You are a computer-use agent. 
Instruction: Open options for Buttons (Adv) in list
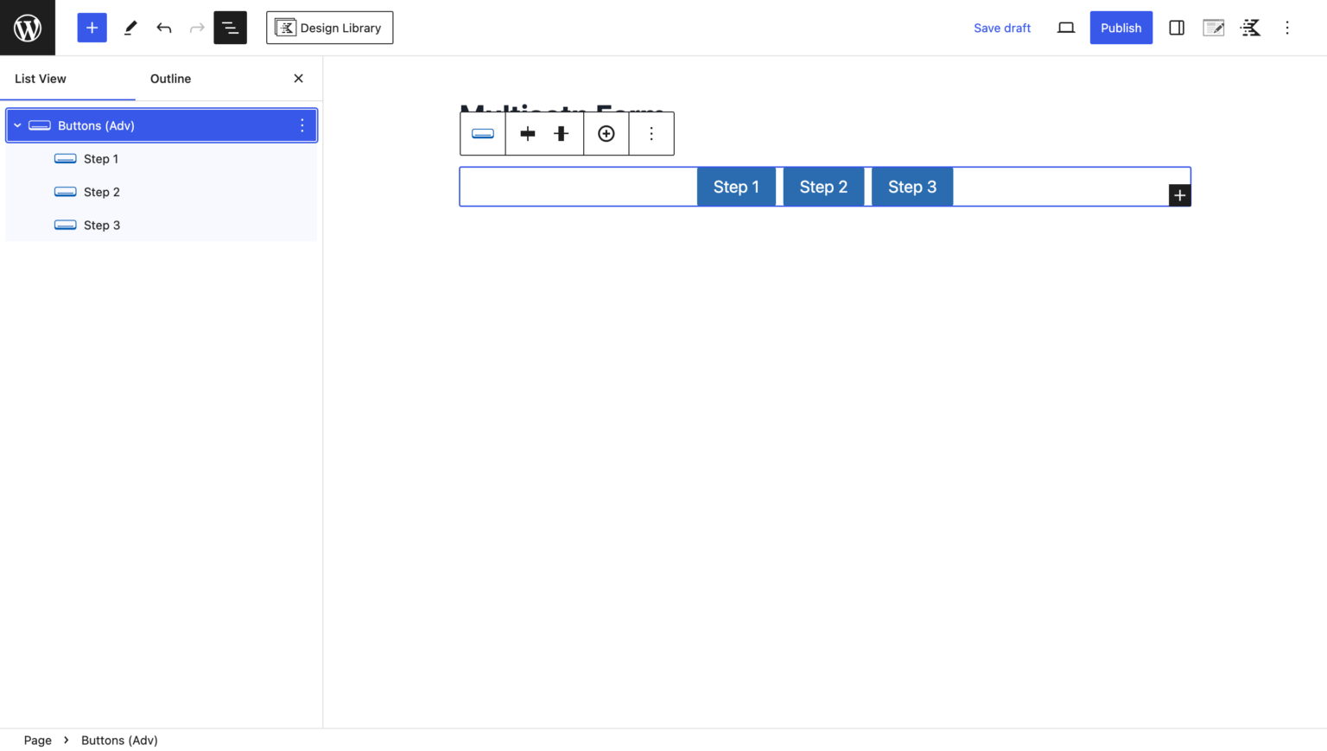tap(302, 125)
